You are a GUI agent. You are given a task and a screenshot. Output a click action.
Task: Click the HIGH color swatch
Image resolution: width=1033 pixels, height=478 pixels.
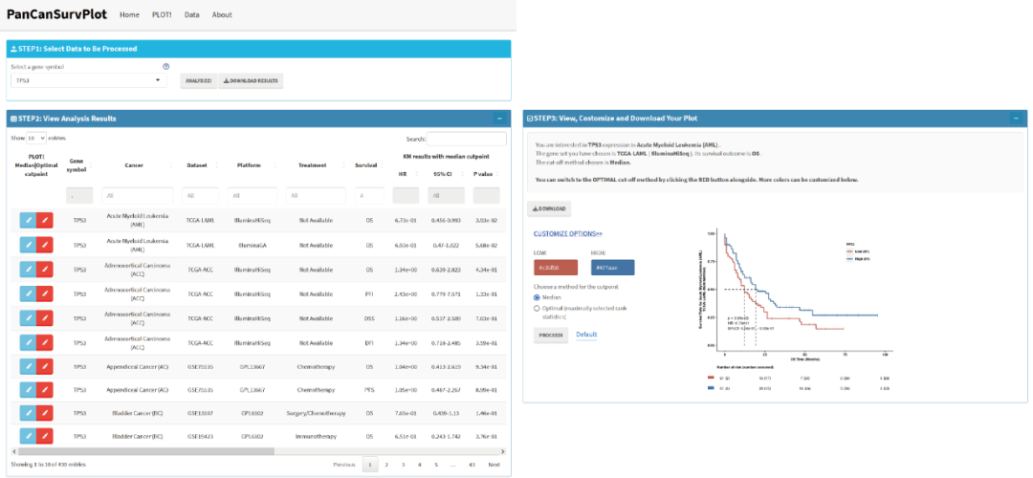pyautogui.click(x=613, y=268)
